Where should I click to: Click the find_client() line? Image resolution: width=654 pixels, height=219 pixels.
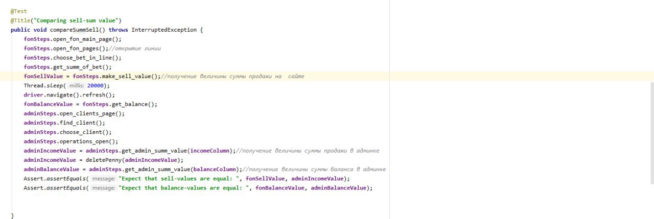(x=64, y=123)
